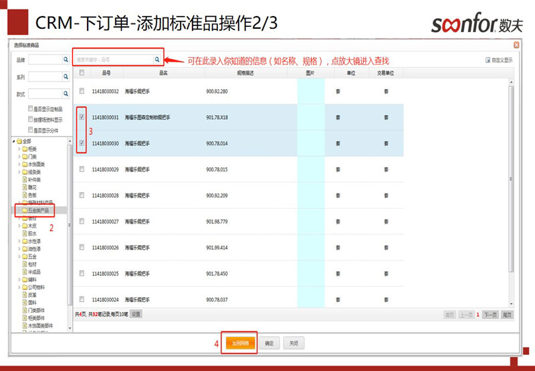The image size is (535, 371).
Task: Tick the checkbox for item 11418030032
Action: pos(82,91)
